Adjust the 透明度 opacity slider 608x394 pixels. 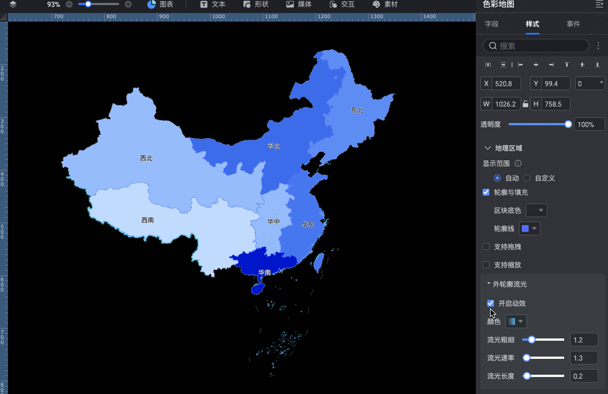pos(539,124)
